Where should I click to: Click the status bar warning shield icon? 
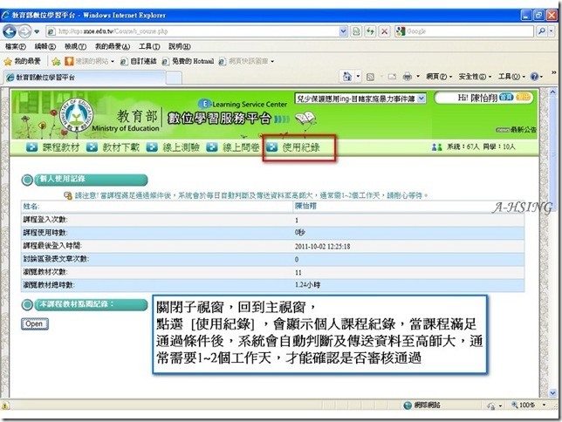tap(5, 405)
